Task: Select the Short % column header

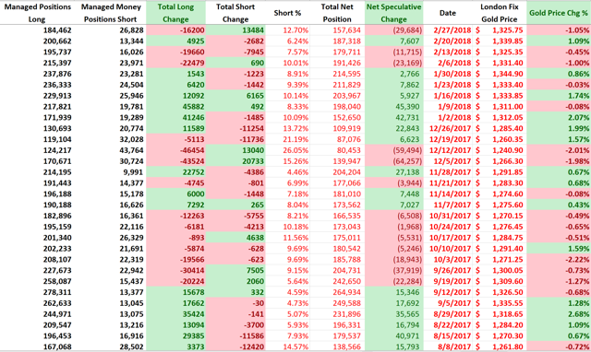Action: (287, 13)
